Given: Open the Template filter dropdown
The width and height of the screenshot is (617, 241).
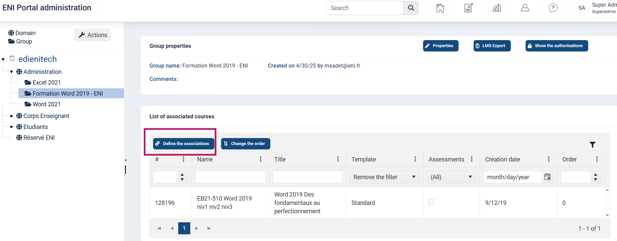Looking at the screenshot, I should point(385,177).
